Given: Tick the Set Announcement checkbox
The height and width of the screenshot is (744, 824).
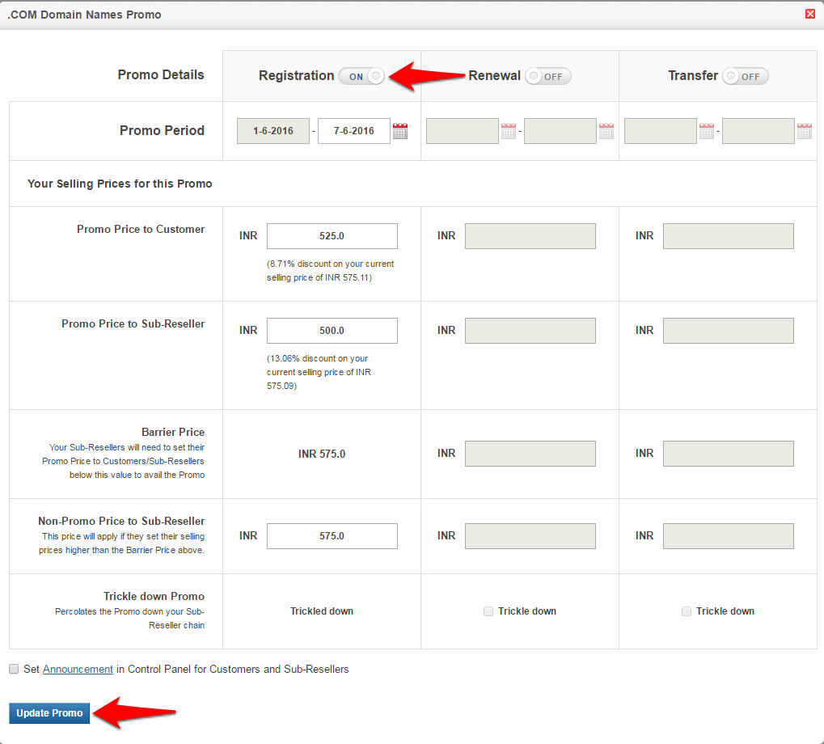Looking at the screenshot, I should pyautogui.click(x=14, y=670).
